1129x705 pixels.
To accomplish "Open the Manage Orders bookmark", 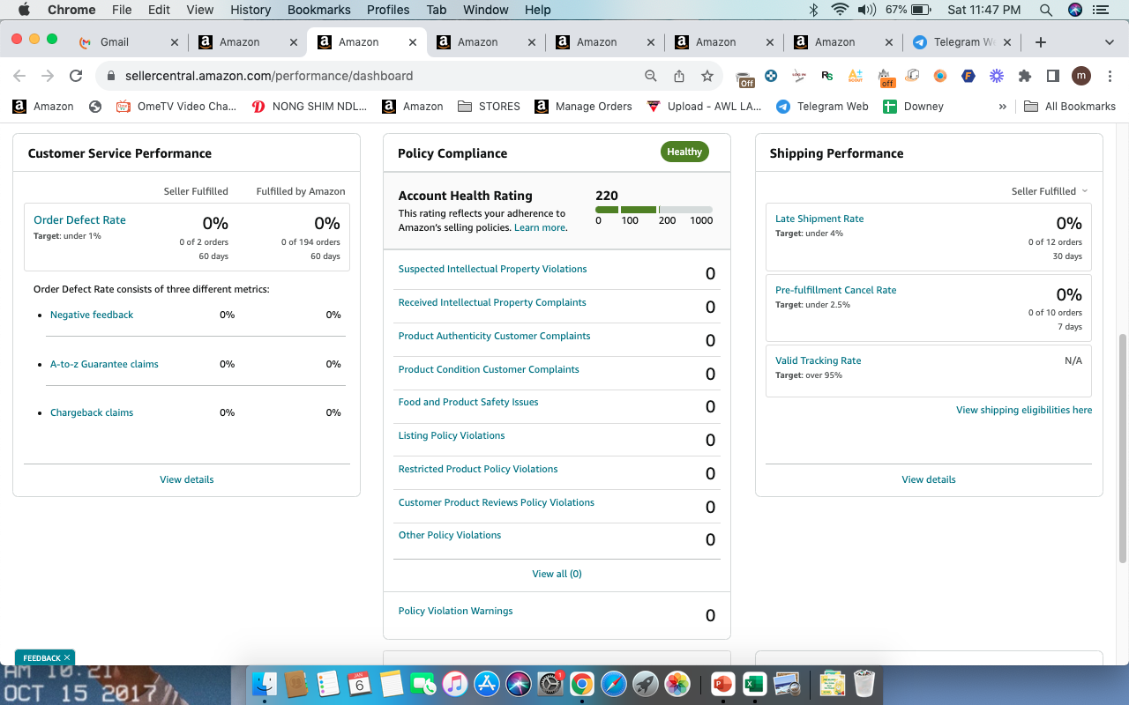I will click(x=583, y=106).
